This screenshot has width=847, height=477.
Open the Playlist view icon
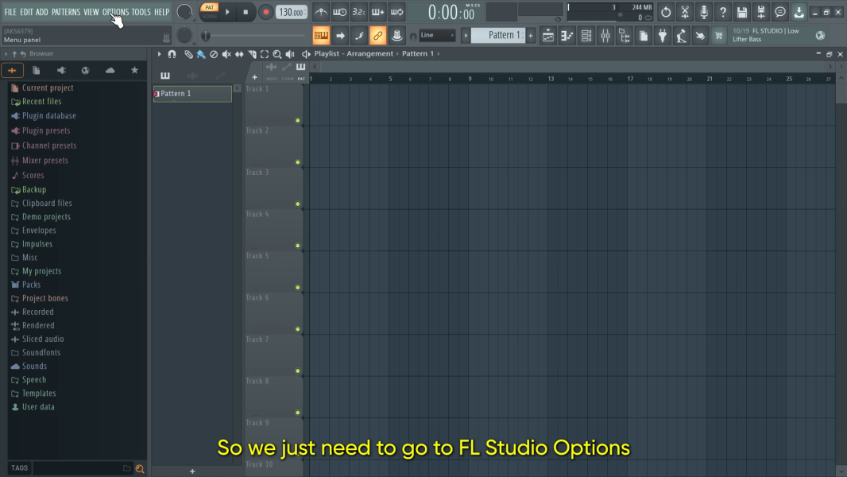point(547,36)
